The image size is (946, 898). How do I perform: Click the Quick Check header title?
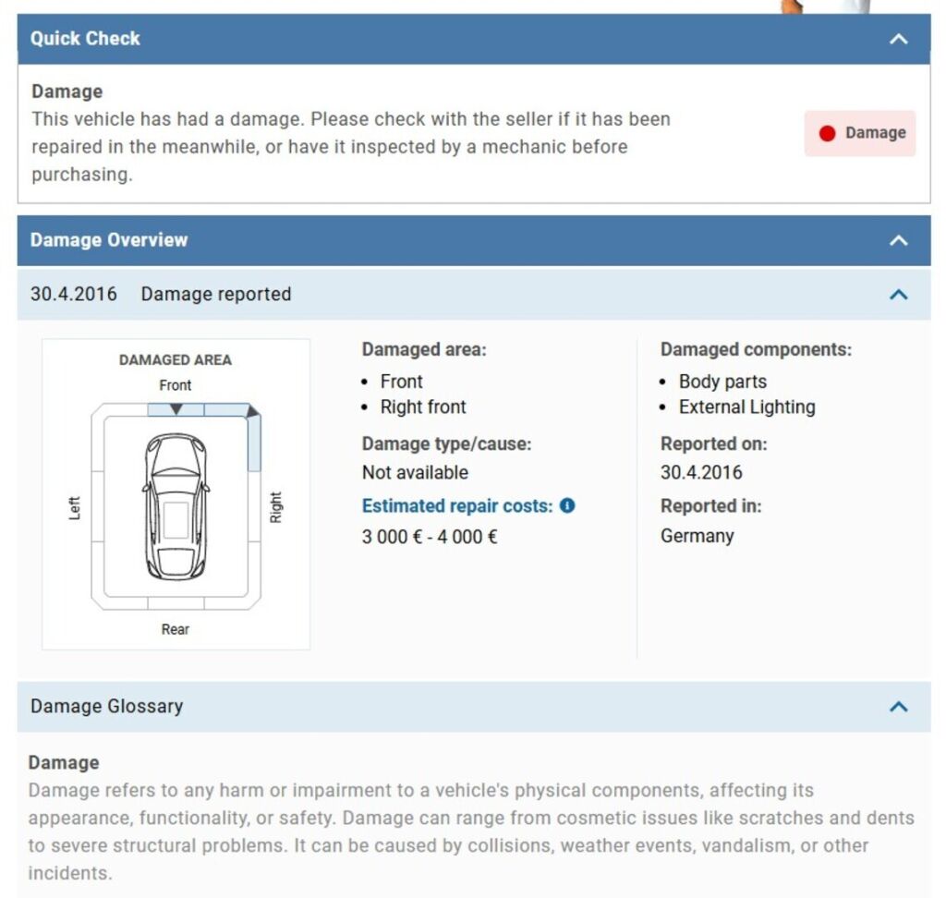click(x=85, y=39)
